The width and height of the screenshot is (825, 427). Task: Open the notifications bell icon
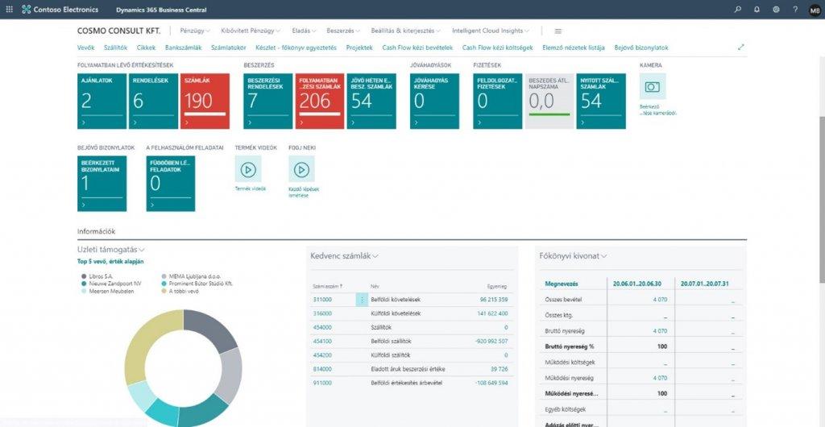tap(757, 10)
